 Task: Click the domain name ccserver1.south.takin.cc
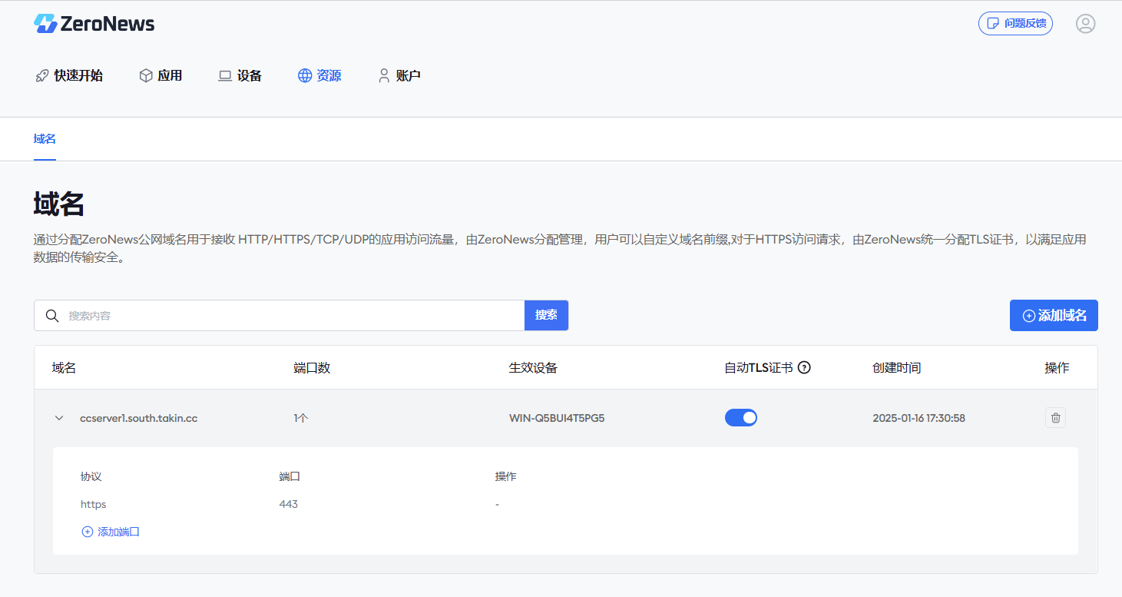pyautogui.click(x=139, y=419)
